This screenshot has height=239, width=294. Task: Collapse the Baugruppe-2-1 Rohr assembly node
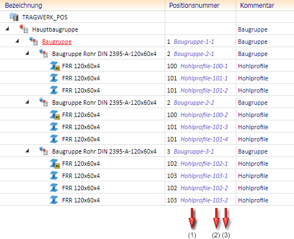(27, 53)
